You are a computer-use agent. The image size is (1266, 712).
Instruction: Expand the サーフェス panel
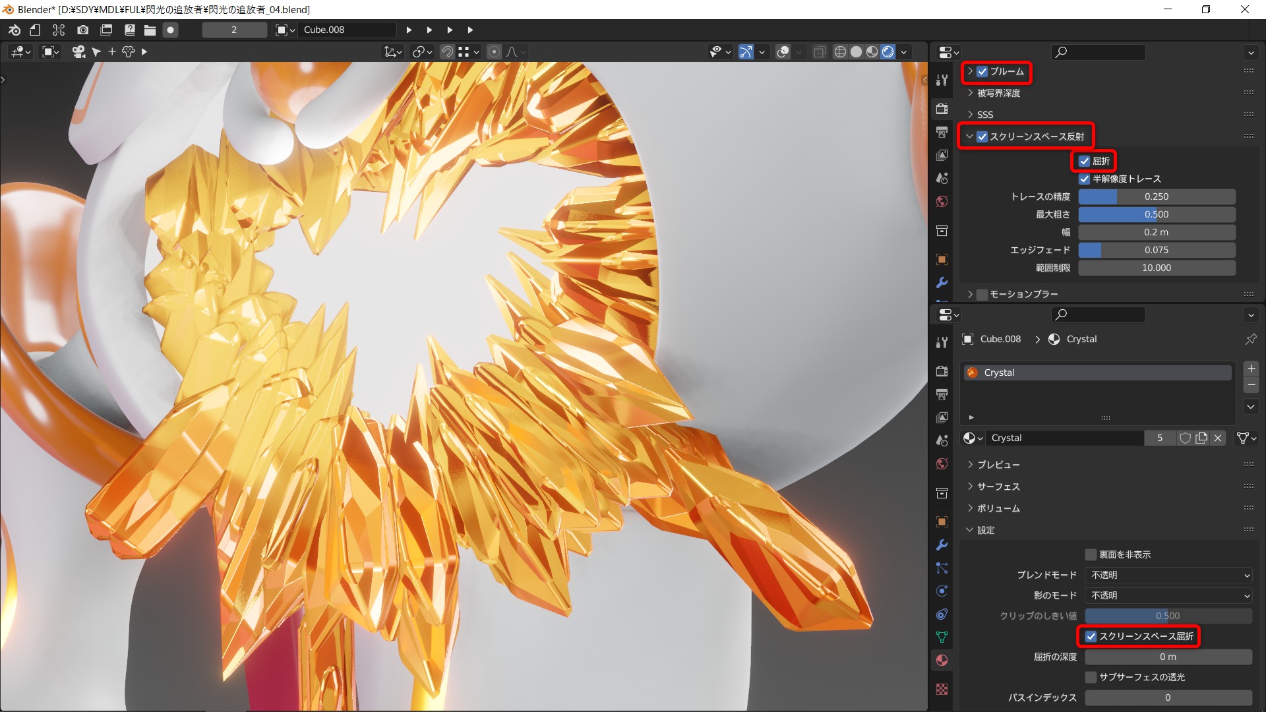tap(998, 487)
